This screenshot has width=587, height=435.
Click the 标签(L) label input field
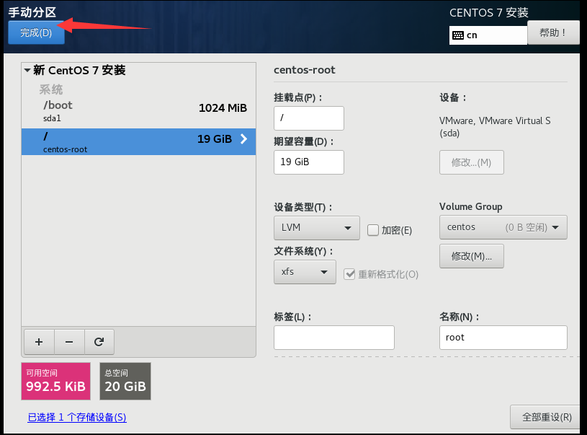[334, 338]
